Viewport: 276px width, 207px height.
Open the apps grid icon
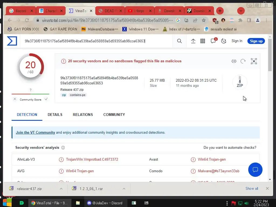point(203,41)
